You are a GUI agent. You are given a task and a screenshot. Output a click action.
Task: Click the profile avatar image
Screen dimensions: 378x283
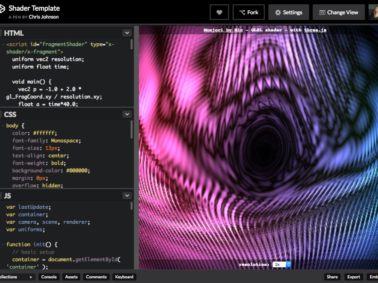click(x=373, y=12)
